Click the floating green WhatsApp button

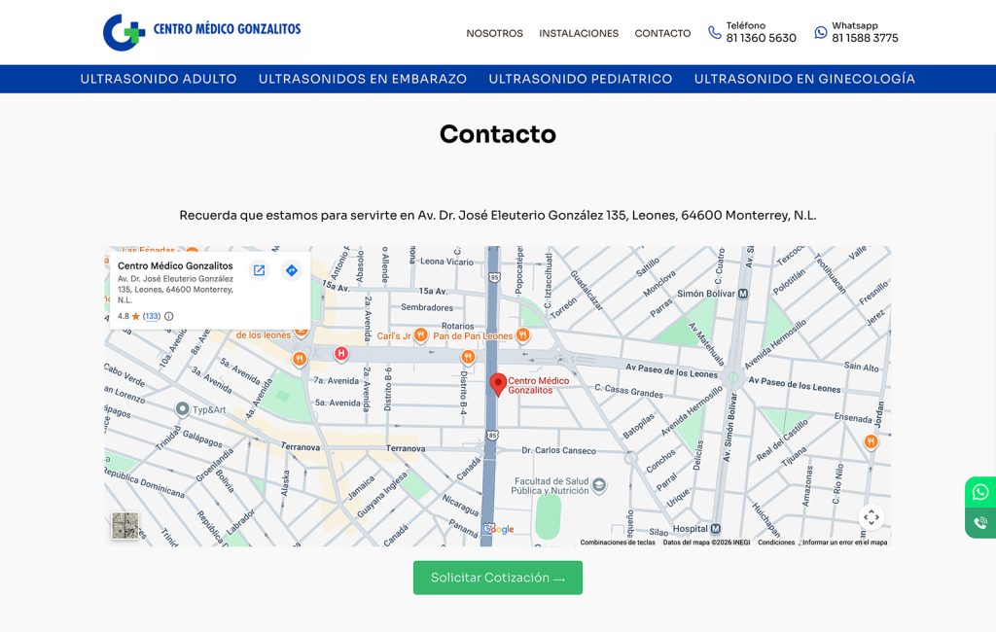[x=979, y=492]
